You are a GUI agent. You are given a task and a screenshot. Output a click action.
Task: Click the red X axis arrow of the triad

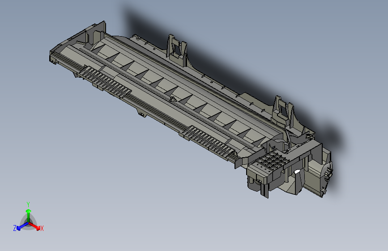[x=34, y=226]
